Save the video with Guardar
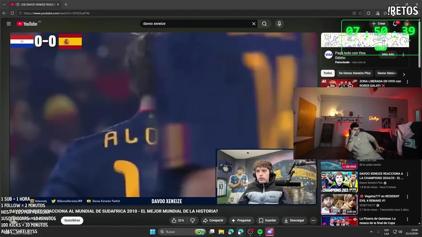The image size is (422, 237). (x=267, y=221)
